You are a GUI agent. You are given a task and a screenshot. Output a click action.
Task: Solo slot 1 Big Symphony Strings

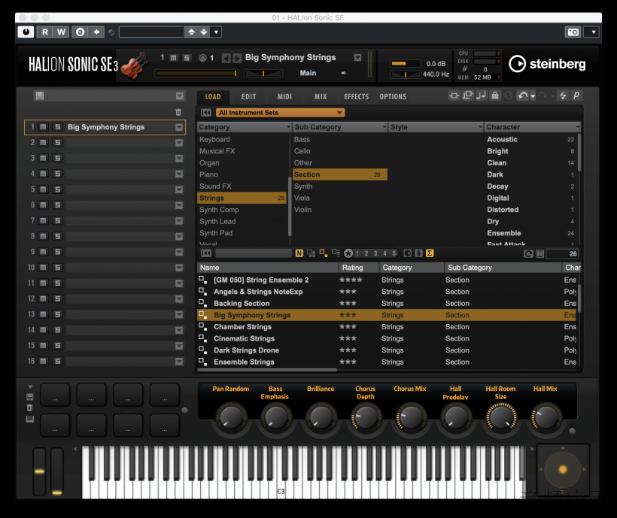tap(57, 127)
